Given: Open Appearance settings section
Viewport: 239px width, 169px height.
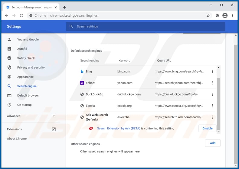Looking at the screenshot, I should (25, 77).
